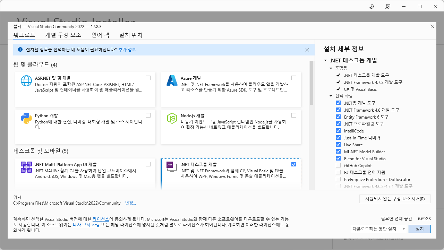
Task: Click the Azure development logo icon
Action: (x=172, y=80)
